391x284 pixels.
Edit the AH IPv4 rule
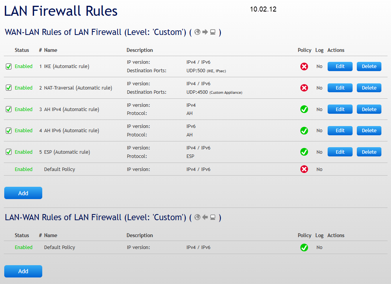pyautogui.click(x=340, y=109)
